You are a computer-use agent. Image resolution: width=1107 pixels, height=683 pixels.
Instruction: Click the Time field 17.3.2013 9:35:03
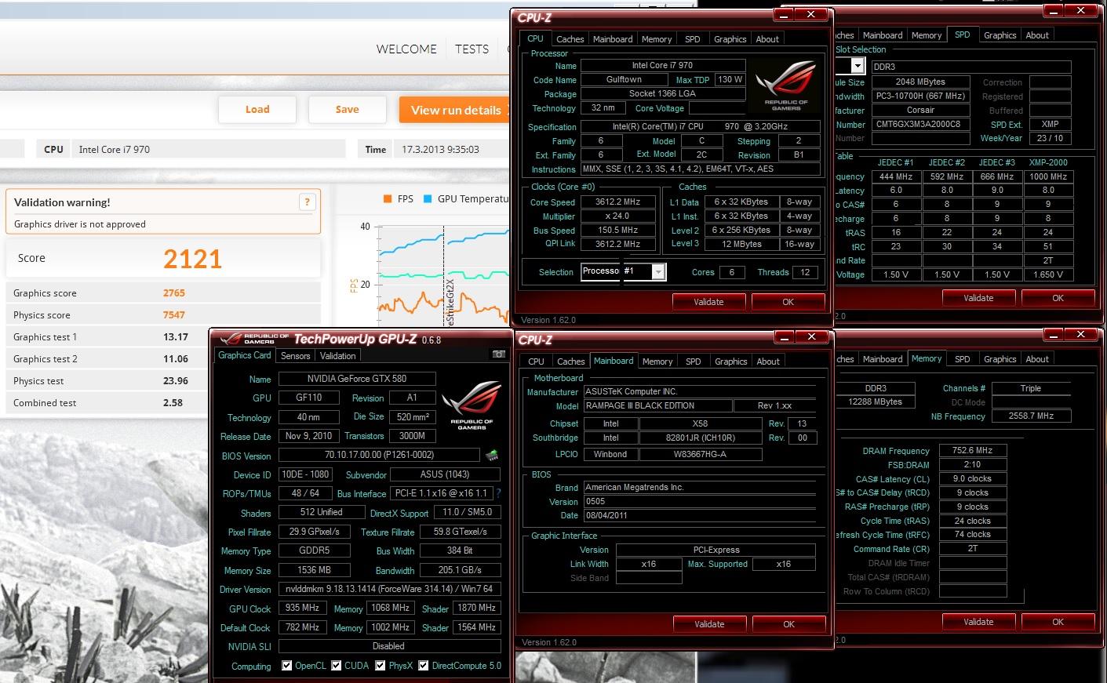pos(451,149)
